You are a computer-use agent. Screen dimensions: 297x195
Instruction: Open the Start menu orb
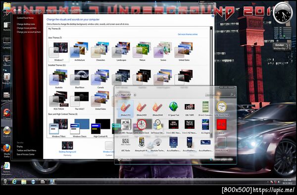[x=5, y=182]
